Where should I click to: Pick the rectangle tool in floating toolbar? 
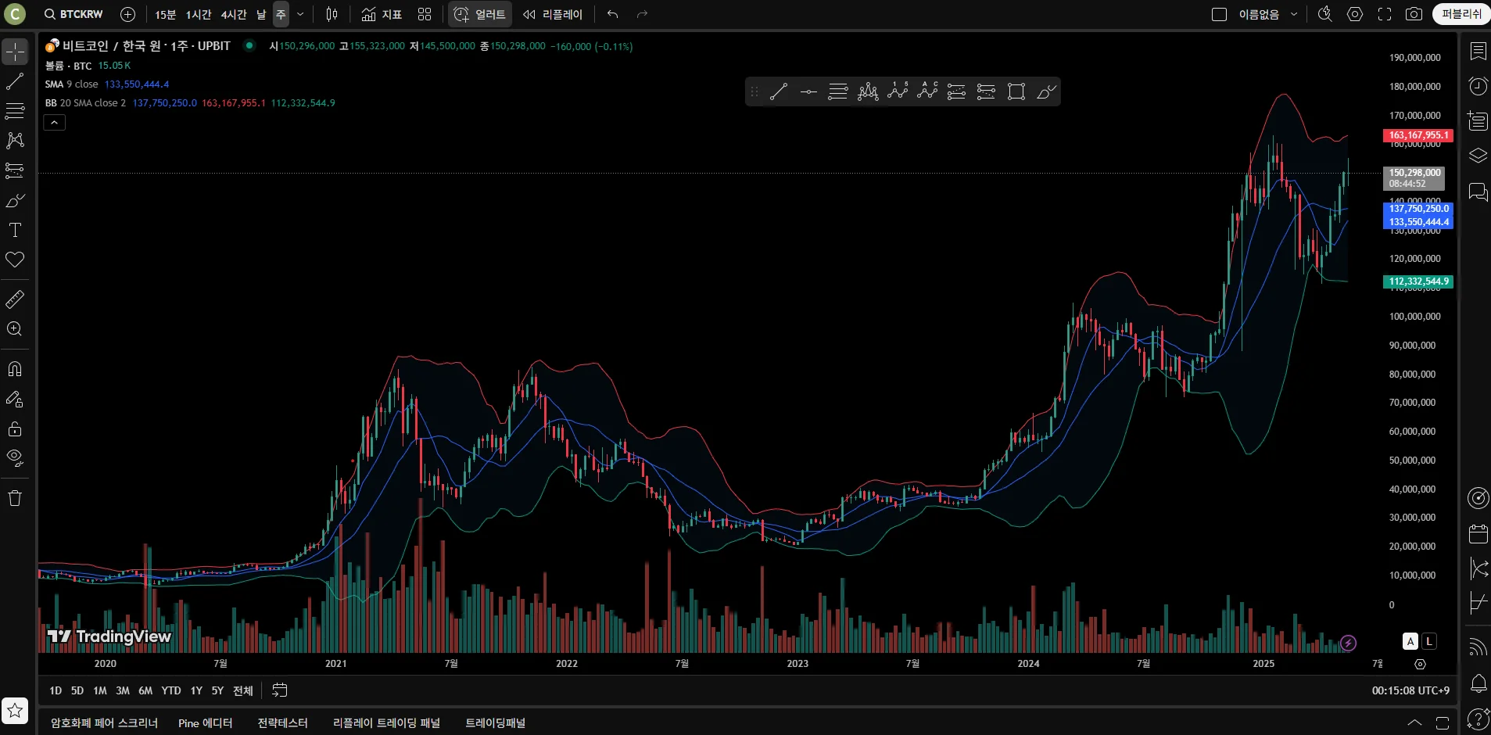(x=1016, y=91)
